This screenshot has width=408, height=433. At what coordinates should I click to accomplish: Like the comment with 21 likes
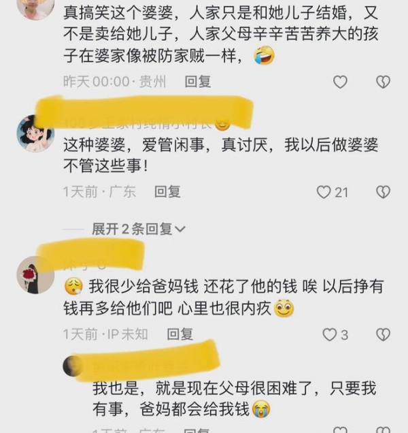(324, 192)
